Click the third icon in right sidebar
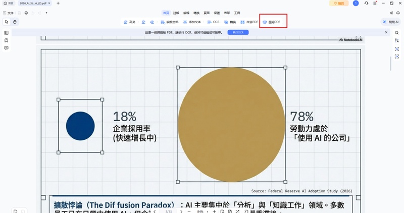Screen dimensions: 404x213 (x=397, y=48)
